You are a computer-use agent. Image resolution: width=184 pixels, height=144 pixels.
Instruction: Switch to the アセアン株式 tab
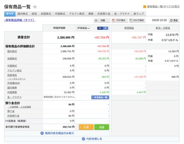(x=77, y=14)
